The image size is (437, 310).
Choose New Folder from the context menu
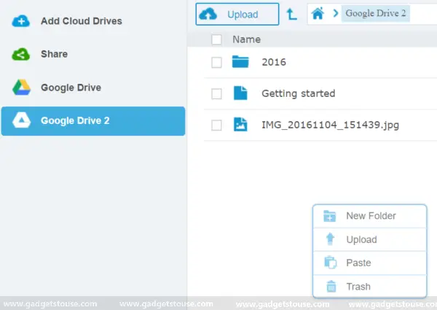point(370,216)
